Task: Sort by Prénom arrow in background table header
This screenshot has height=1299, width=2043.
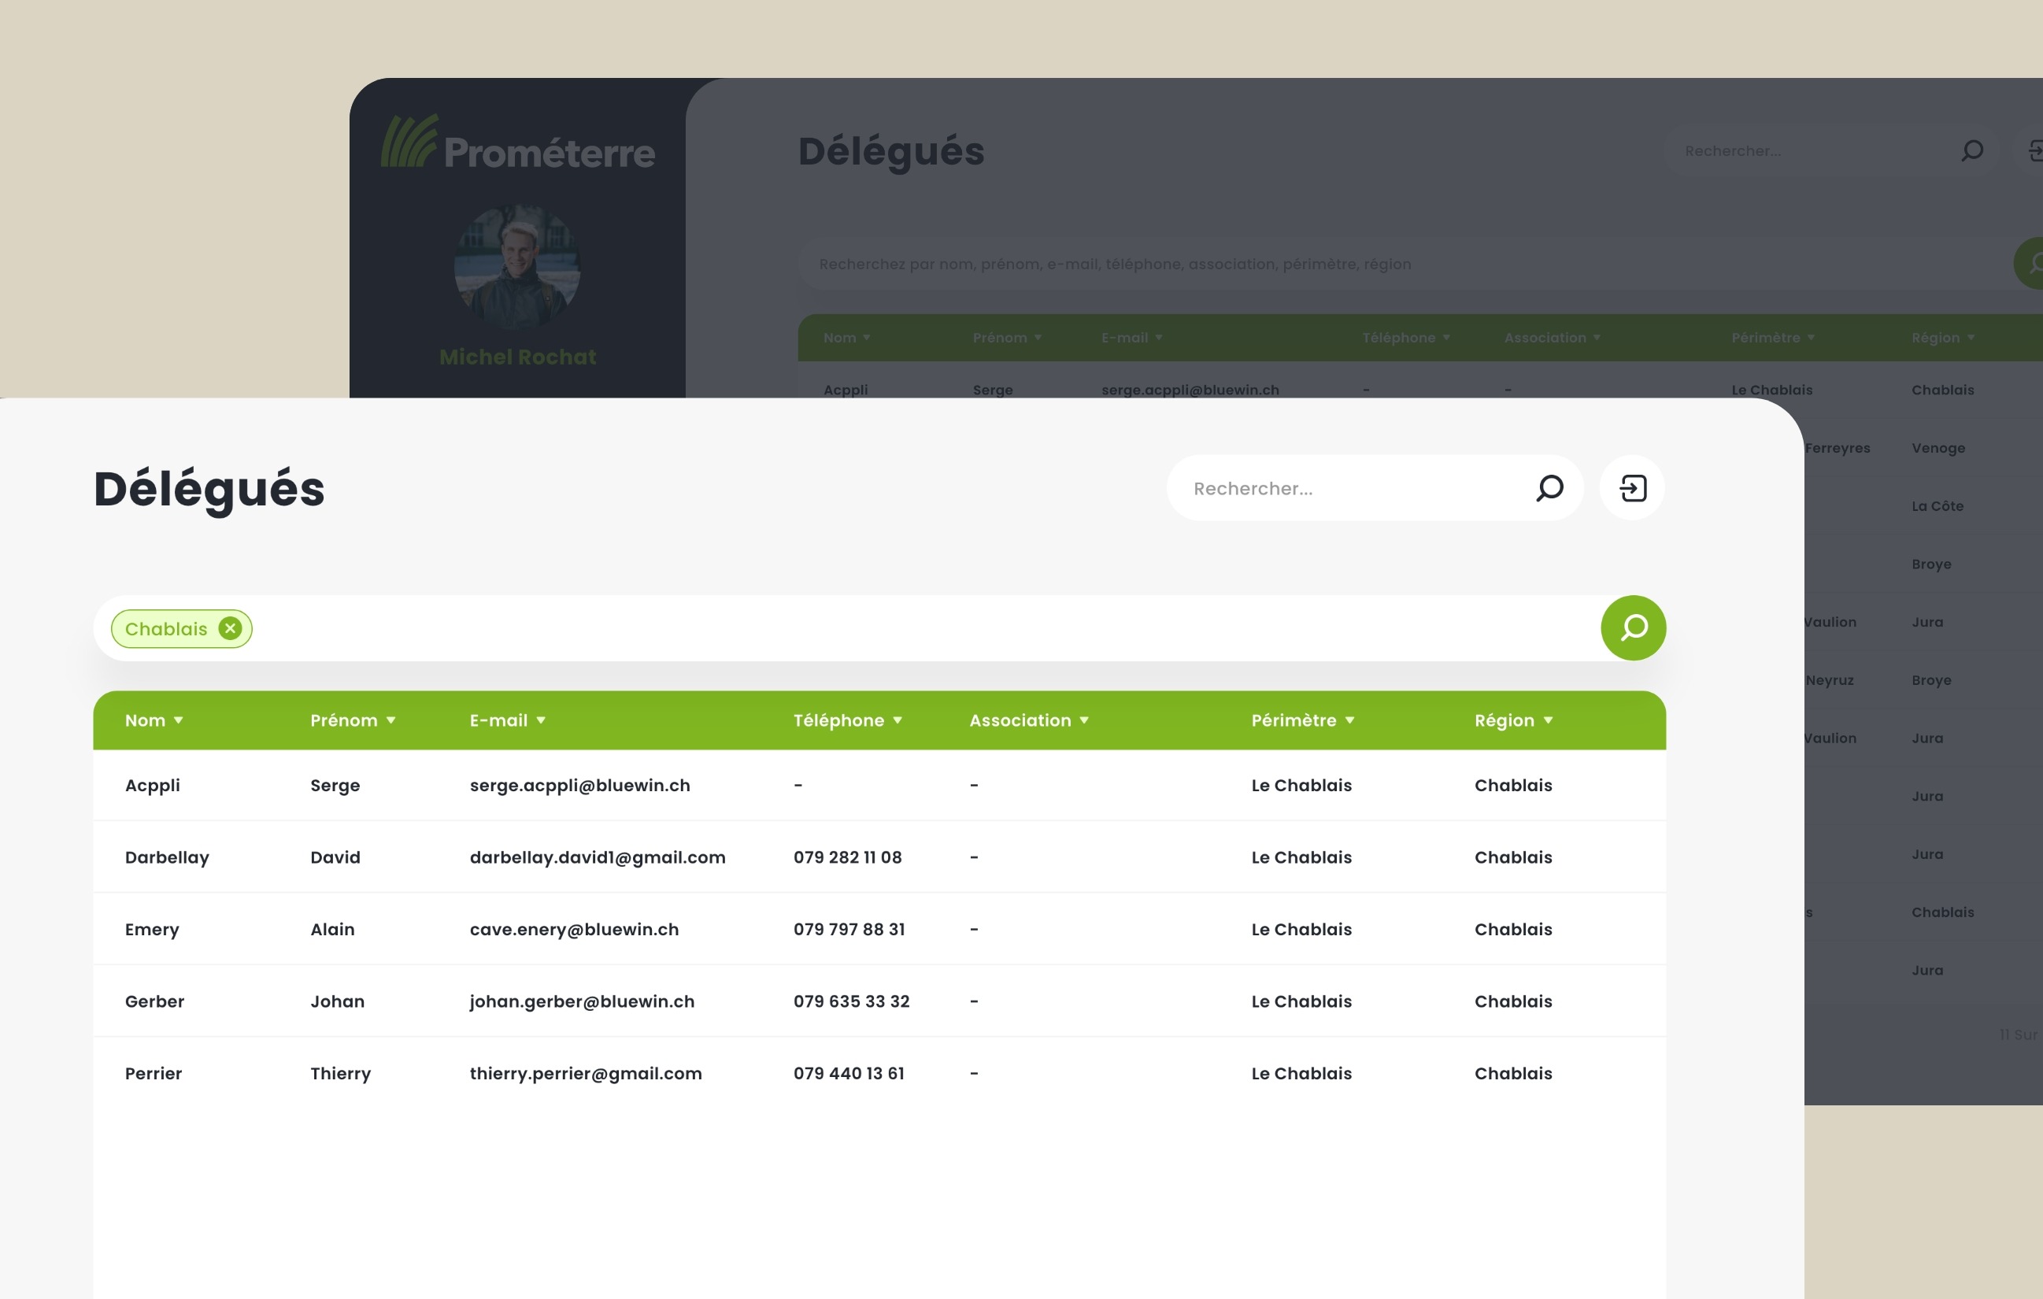Action: pos(1038,338)
